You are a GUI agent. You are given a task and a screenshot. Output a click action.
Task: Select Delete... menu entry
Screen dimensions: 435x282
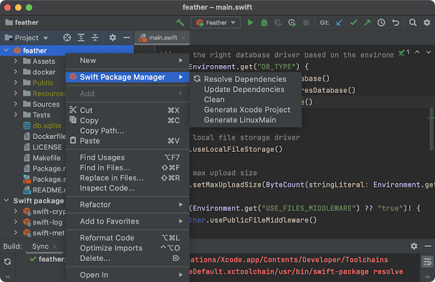click(128, 258)
